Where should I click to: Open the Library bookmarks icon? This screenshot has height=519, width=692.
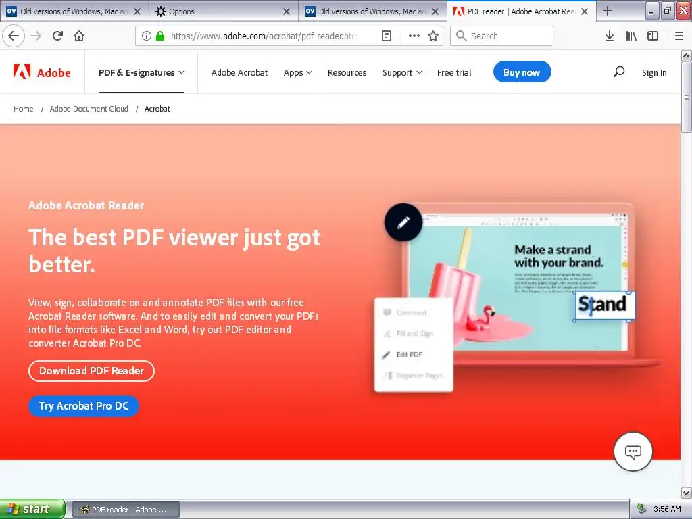(x=631, y=36)
